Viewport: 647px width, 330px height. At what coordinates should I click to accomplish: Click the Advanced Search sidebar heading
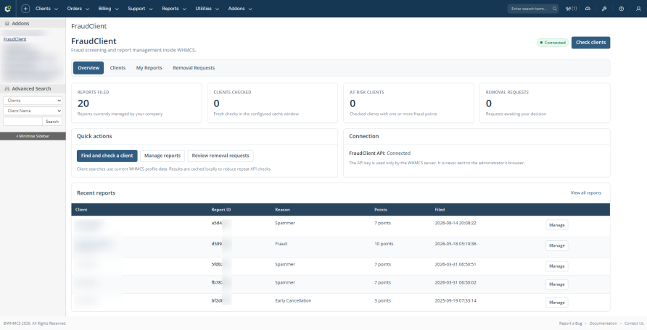point(33,88)
